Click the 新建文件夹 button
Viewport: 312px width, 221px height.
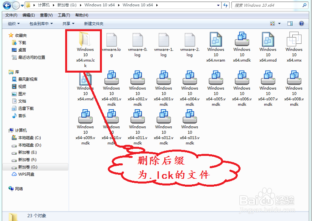tap(94, 24)
